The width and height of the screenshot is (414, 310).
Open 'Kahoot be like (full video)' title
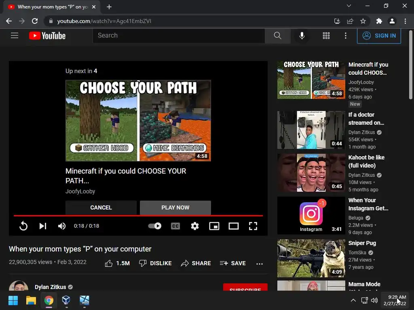pyautogui.click(x=366, y=161)
